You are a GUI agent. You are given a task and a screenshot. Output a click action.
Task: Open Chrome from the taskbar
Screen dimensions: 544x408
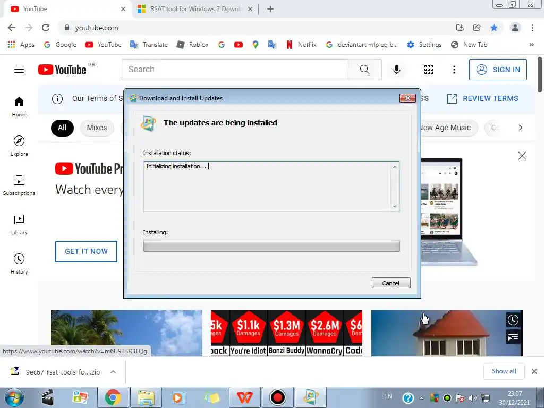(x=113, y=397)
